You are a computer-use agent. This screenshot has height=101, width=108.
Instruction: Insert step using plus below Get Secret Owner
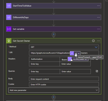[54, 97]
